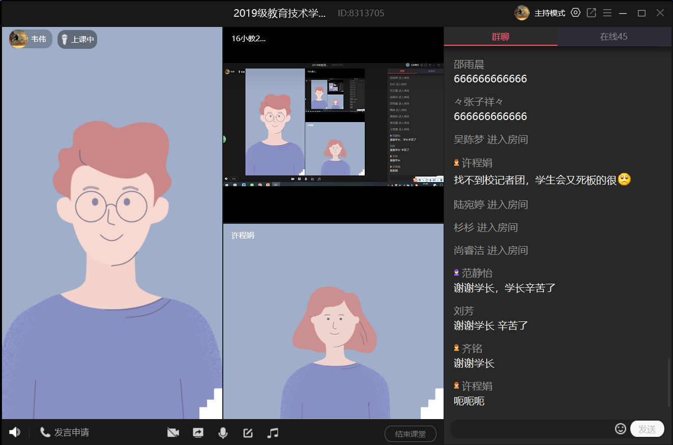Screen dimensions: 673x445
Task: Click the 主持模式 host mode label
Action: [x=549, y=13]
